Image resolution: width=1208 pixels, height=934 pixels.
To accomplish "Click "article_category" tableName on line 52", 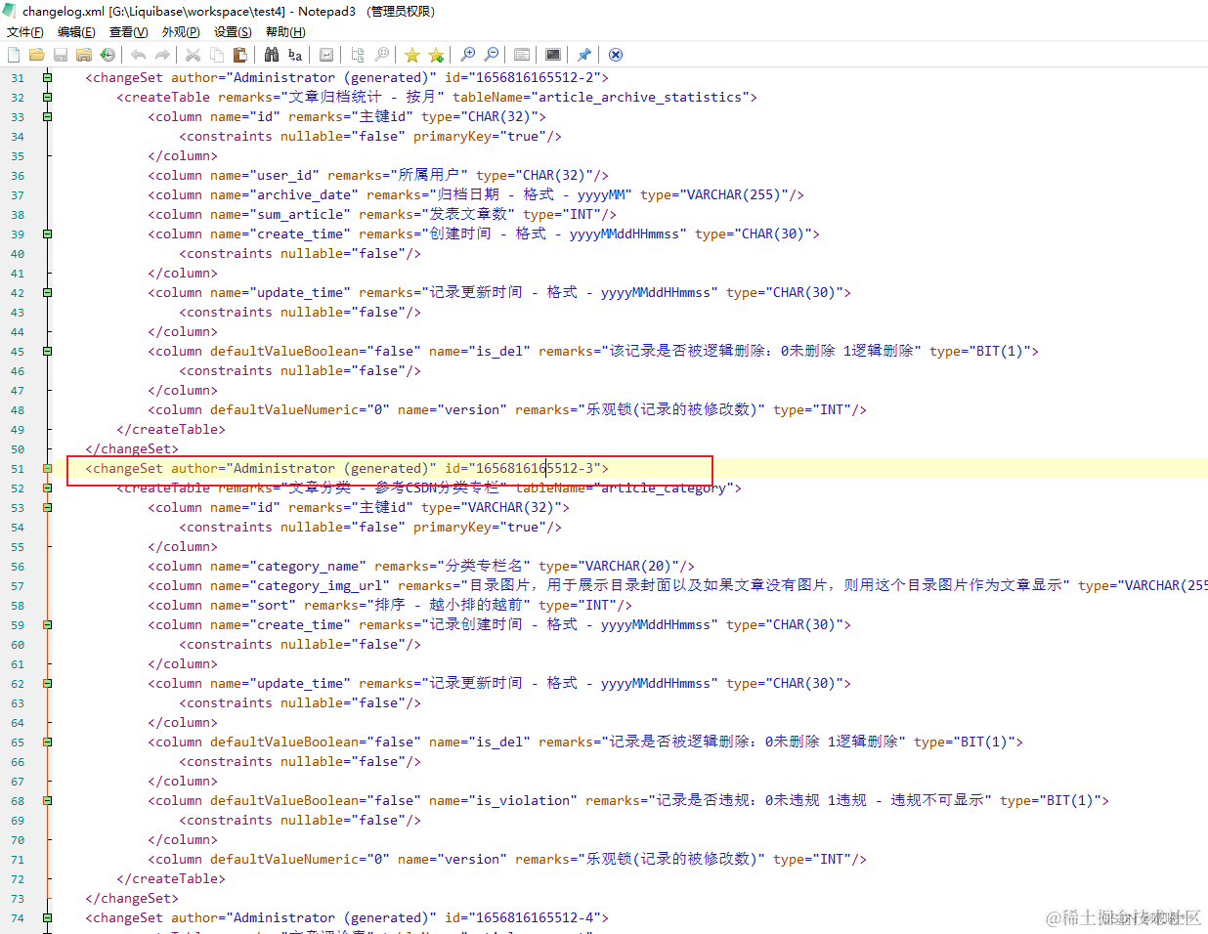I will 664,488.
